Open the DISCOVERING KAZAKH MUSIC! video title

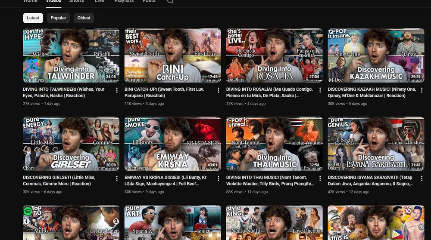372,92
